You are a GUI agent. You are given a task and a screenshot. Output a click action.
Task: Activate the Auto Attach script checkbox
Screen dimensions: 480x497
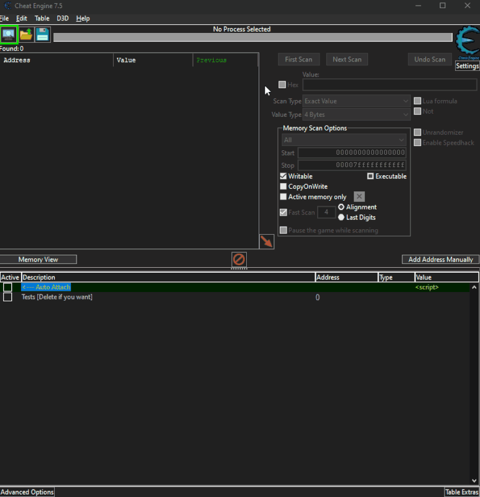point(7,287)
